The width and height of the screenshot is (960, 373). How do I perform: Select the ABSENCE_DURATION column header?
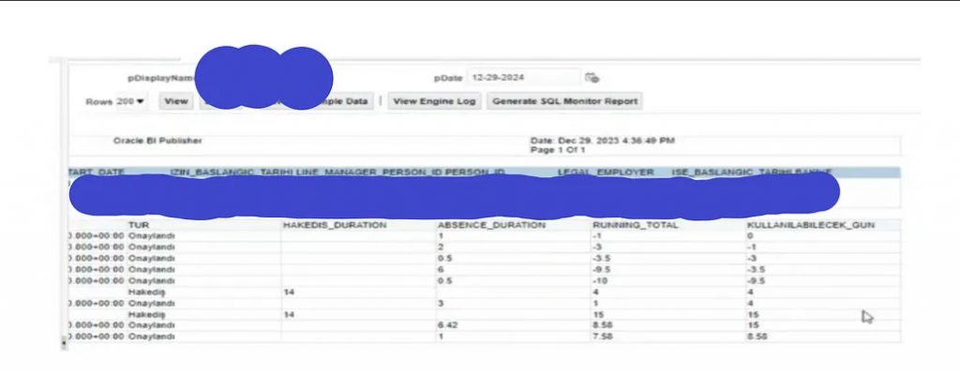point(491,225)
